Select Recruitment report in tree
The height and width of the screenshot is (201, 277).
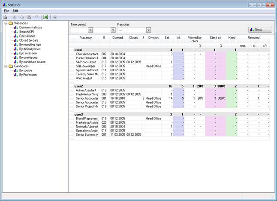tap(27, 36)
